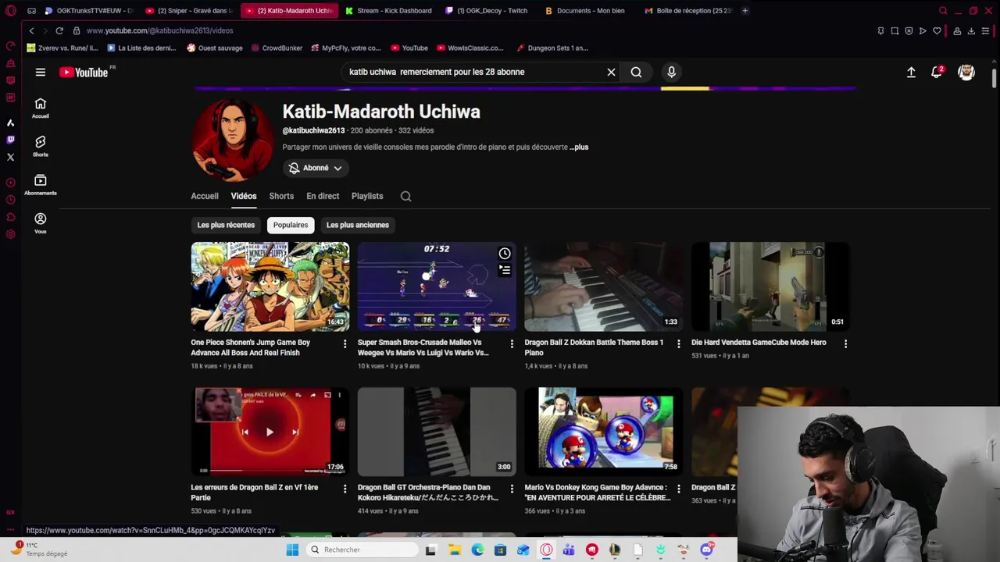1000x562 pixels.
Task: Switch to the Gmail Boîte de réception tab
Action: 689,10
